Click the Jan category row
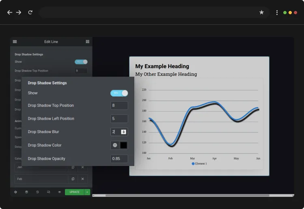 [x=51, y=167]
